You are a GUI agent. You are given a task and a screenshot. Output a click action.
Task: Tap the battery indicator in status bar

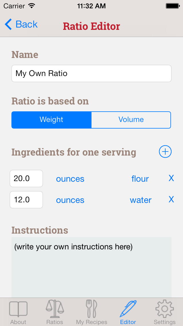[x=172, y=6]
